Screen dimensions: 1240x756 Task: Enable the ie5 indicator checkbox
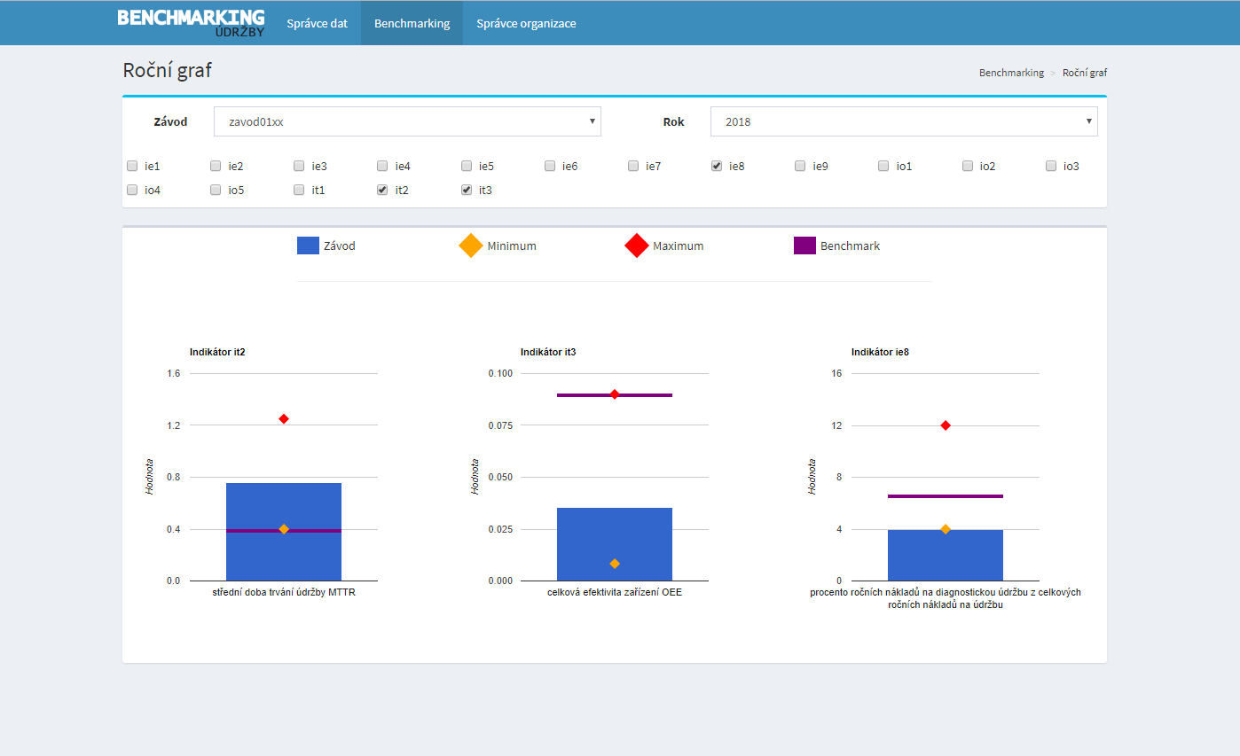tap(467, 166)
